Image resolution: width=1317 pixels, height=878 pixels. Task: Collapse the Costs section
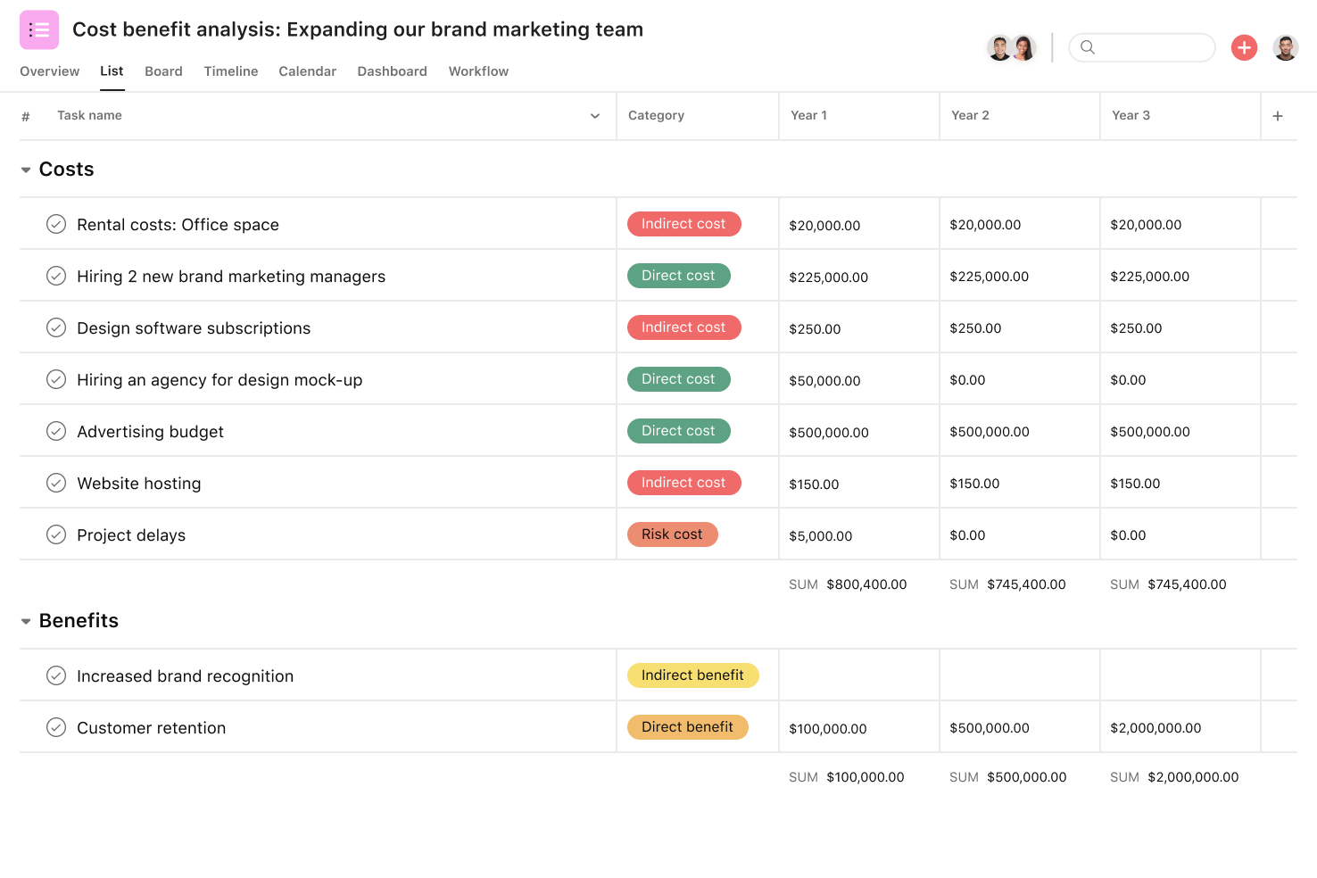[x=25, y=169]
